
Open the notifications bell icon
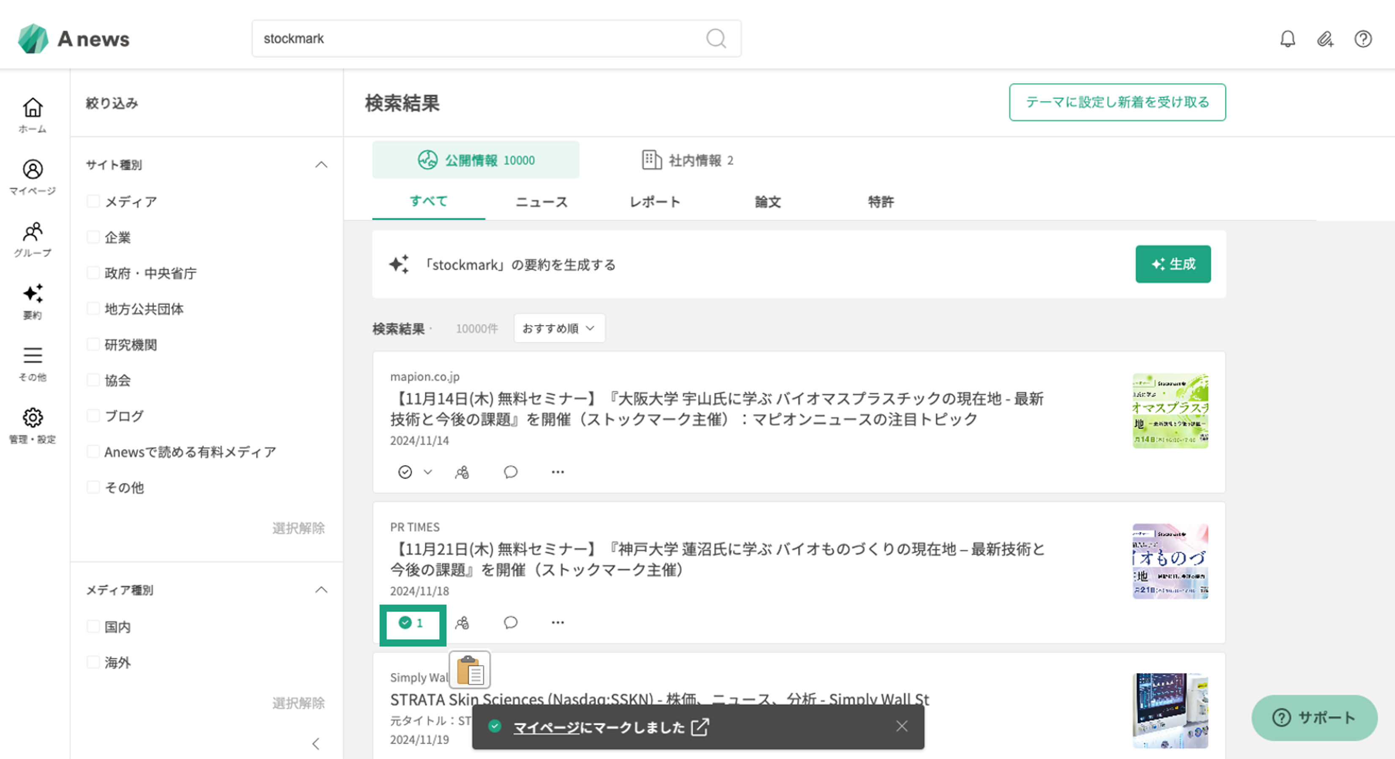(x=1287, y=39)
